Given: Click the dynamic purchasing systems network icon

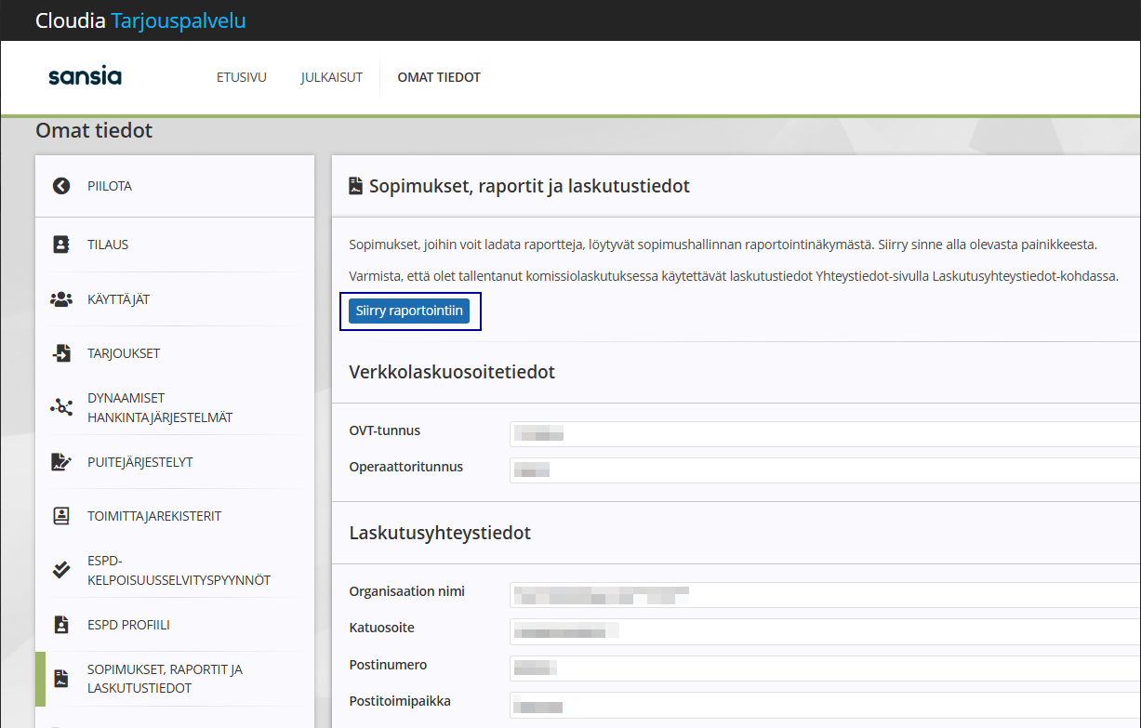Looking at the screenshot, I should tap(61, 407).
